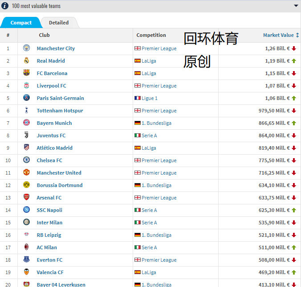Select Valencia CF crest icon
This screenshot has width=301, height=287.
pyautogui.click(x=26, y=272)
